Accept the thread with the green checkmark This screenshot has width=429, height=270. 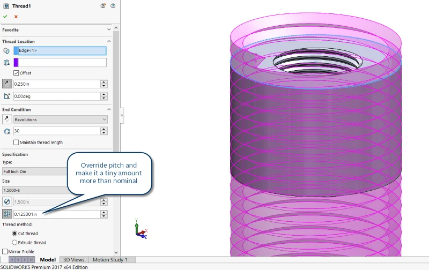pos(5,17)
